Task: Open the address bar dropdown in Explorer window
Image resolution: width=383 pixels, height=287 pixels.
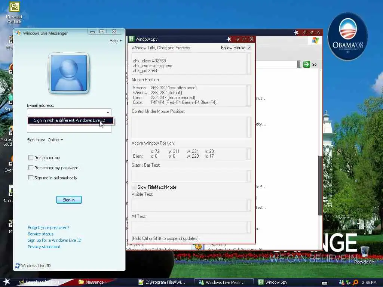Action: [x=299, y=64]
